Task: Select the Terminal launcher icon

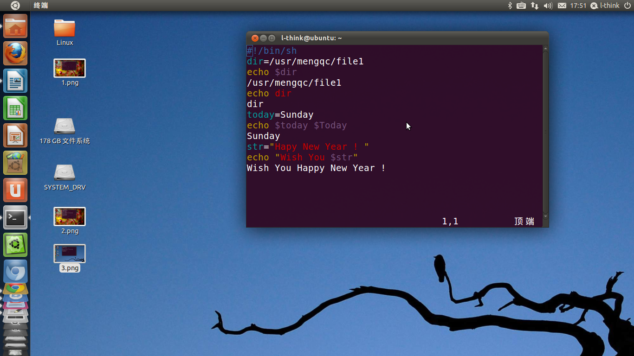Action: [15, 217]
